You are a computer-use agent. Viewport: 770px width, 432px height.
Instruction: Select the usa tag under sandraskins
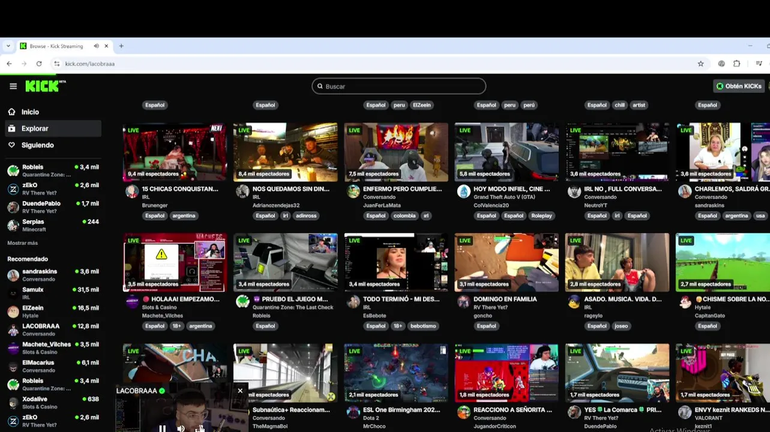pyautogui.click(x=760, y=216)
